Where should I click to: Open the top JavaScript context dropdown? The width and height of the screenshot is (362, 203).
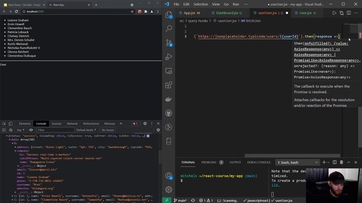(x=20, y=130)
